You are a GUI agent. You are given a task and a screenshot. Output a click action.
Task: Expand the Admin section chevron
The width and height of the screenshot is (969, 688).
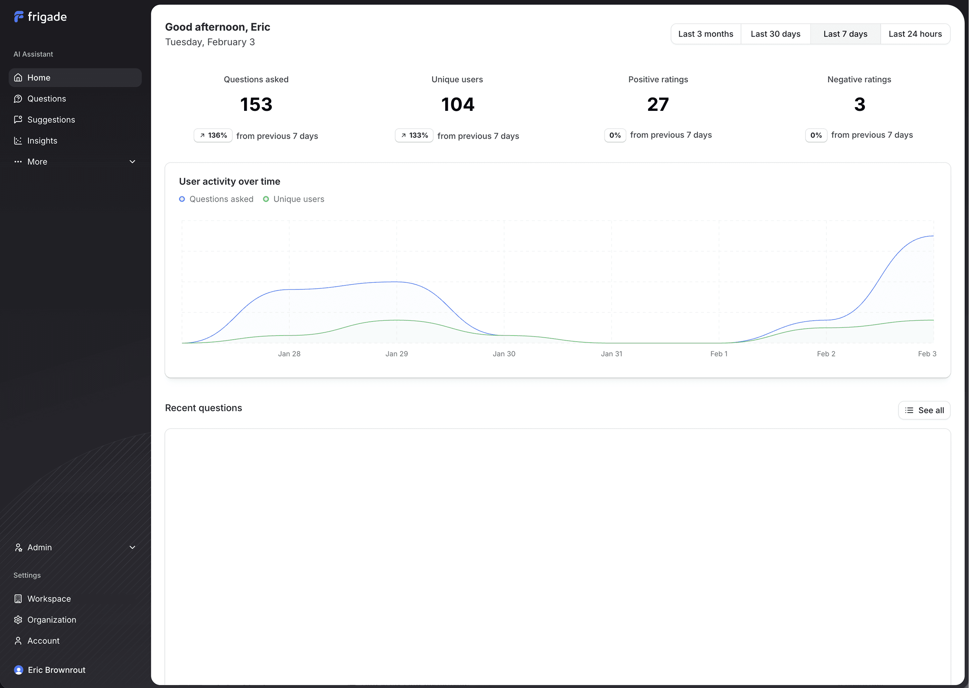pyautogui.click(x=132, y=547)
